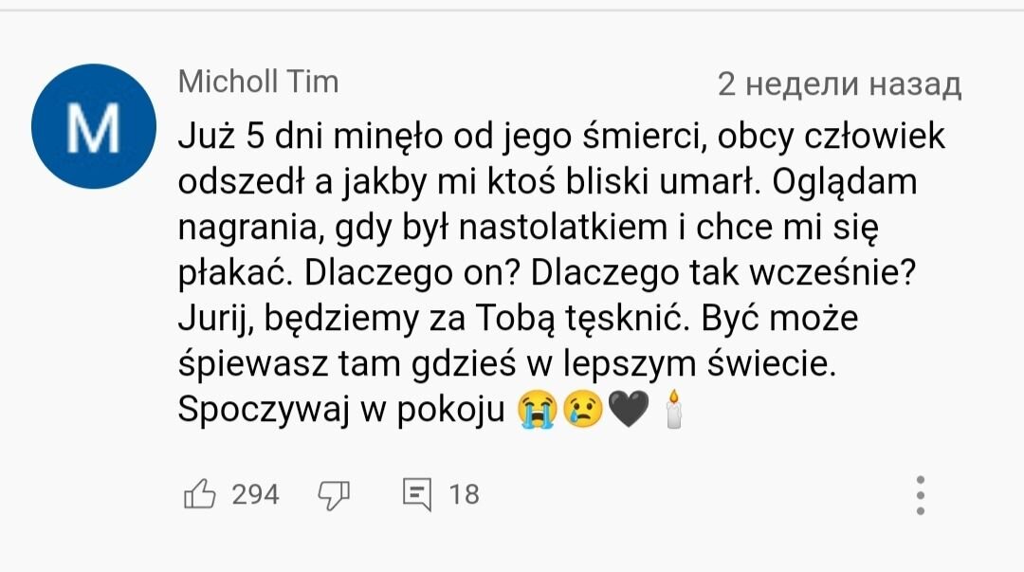
Task: Click the 18 replies count
Action: tap(465, 494)
